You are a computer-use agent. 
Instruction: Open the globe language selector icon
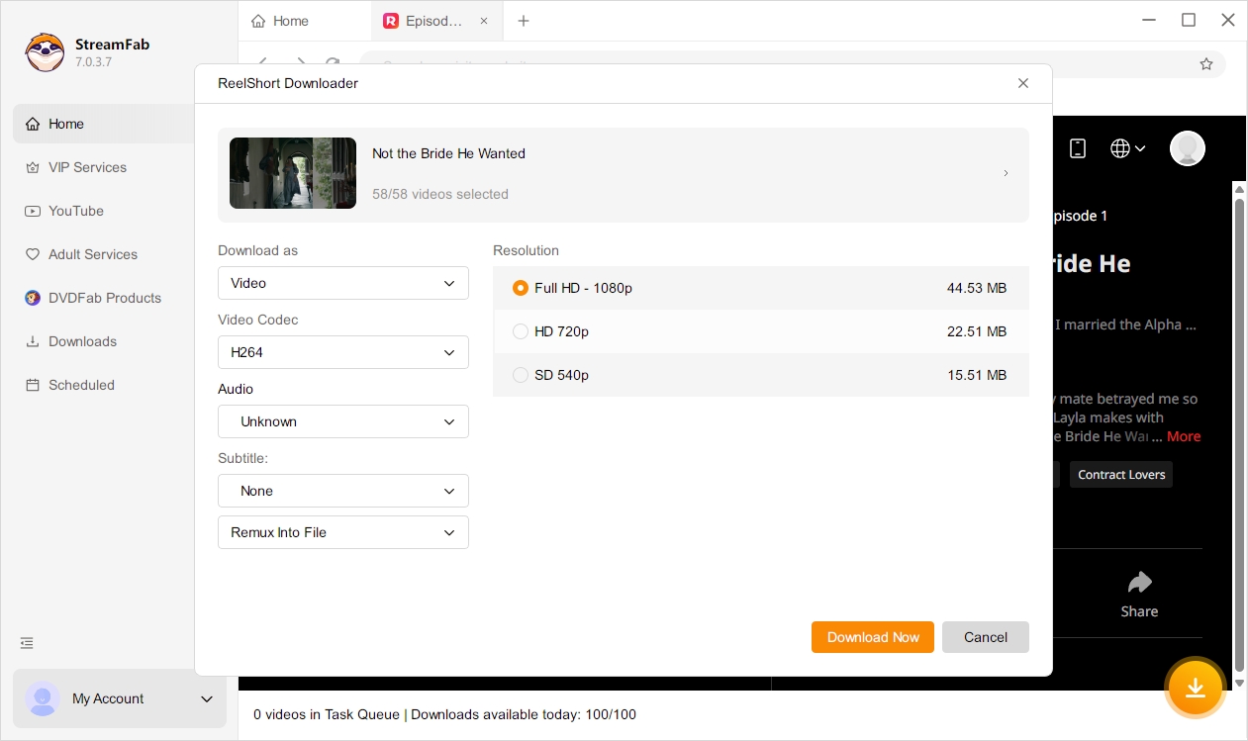coord(1127,148)
